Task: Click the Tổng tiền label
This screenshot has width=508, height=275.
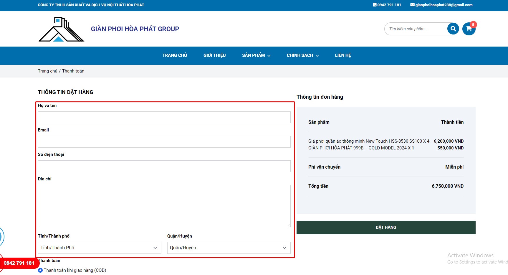Action: pyautogui.click(x=318, y=186)
